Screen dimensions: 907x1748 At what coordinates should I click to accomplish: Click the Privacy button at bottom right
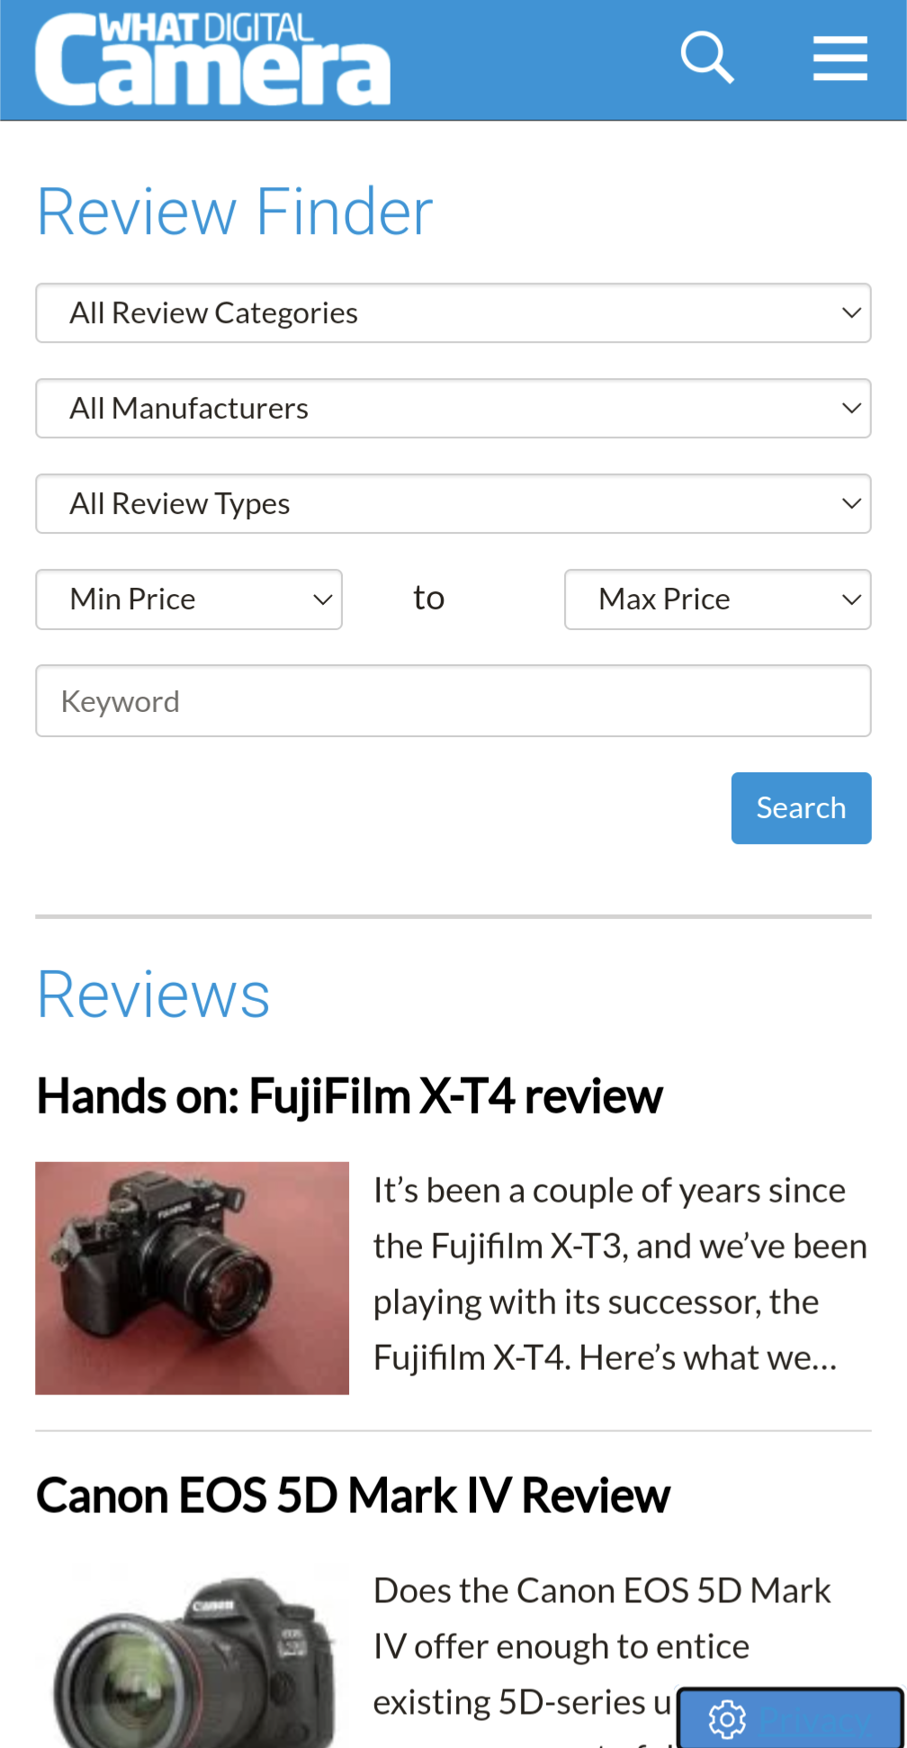click(x=790, y=1719)
